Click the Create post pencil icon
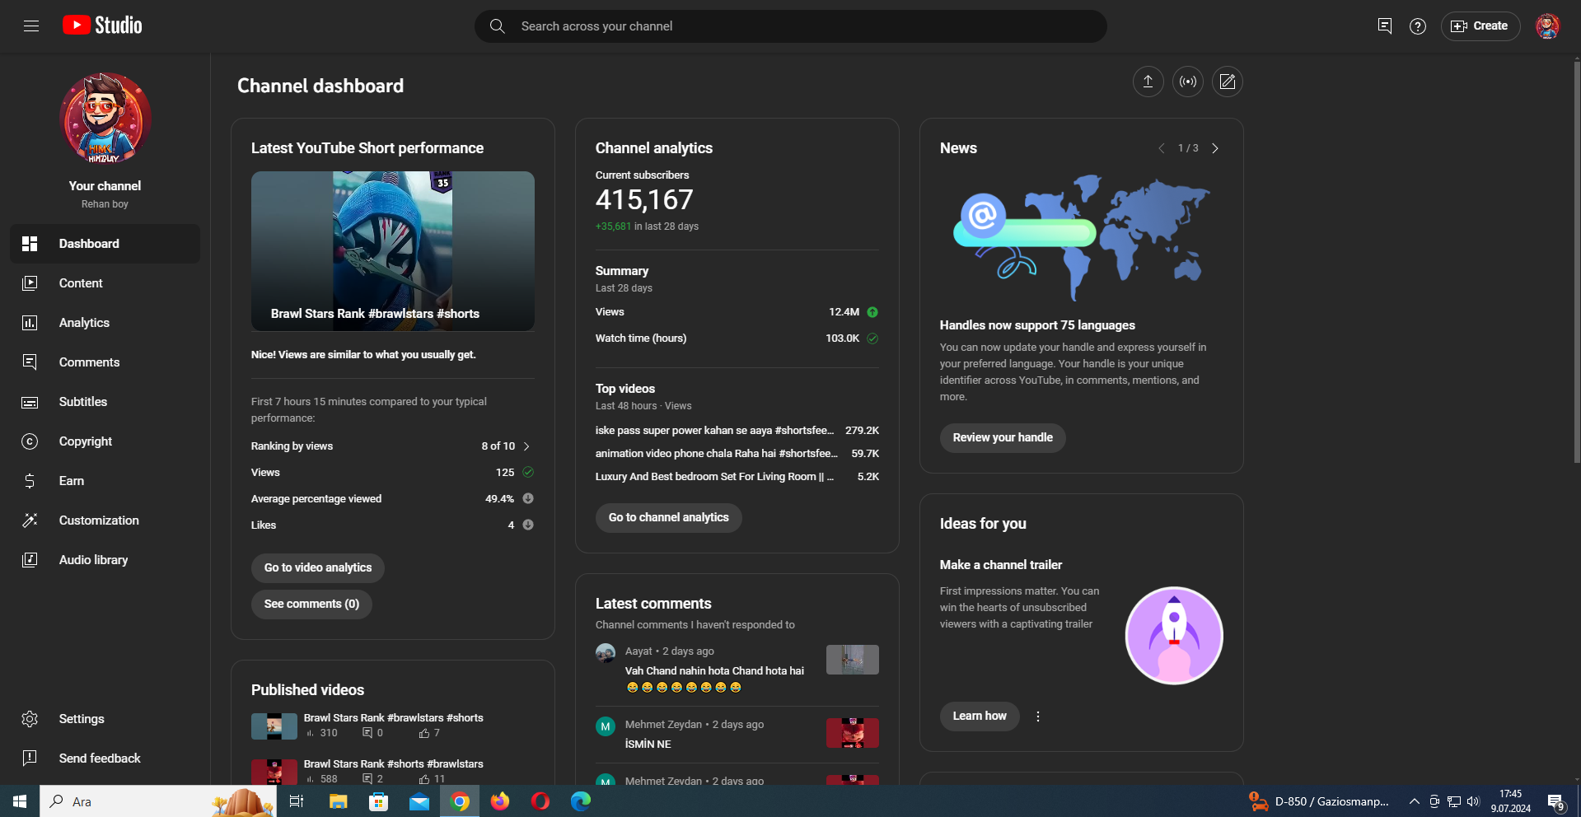The width and height of the screenshot is (1581, 817). click(x=1227, y=82)
